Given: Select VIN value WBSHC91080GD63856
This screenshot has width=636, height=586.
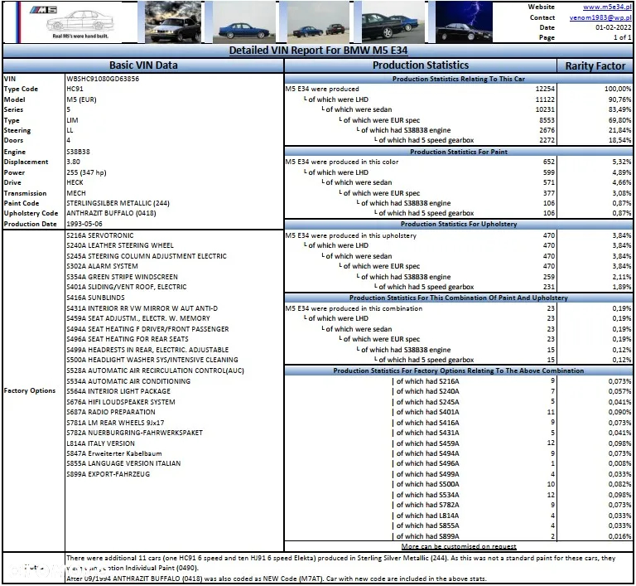Looking at the screenshot, I should [103, 79].
